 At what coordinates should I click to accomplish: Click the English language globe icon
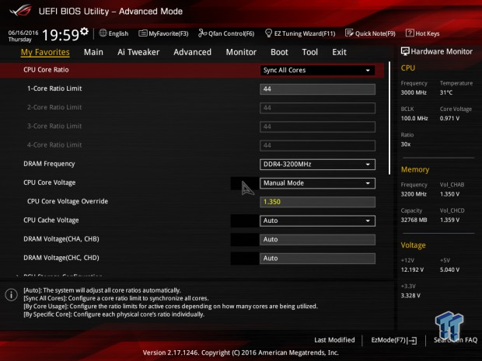tap(103, 33)
